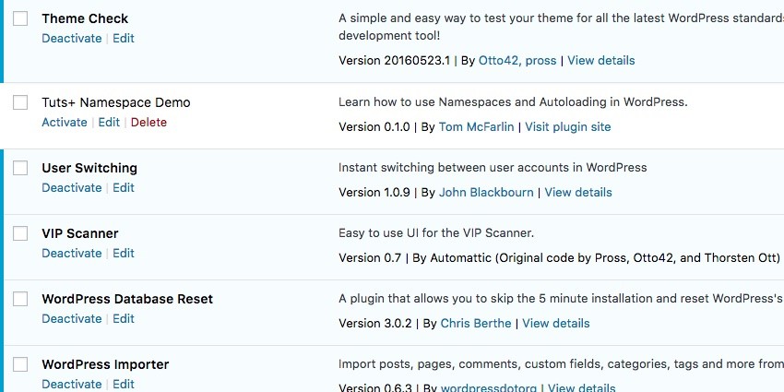Select the User Switching plugin checkbox
The height and width of the screenshot is (392, 784).
20,168
